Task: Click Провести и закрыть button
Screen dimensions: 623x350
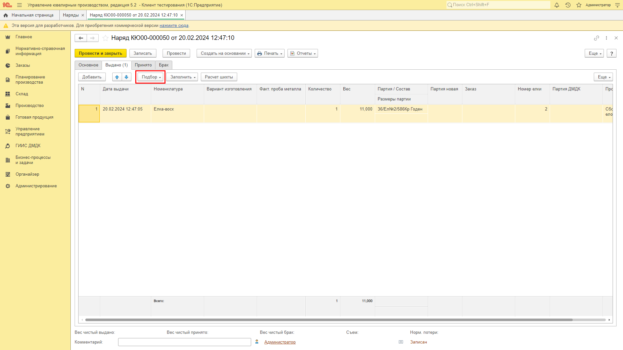Action: [x=101, y=53]
